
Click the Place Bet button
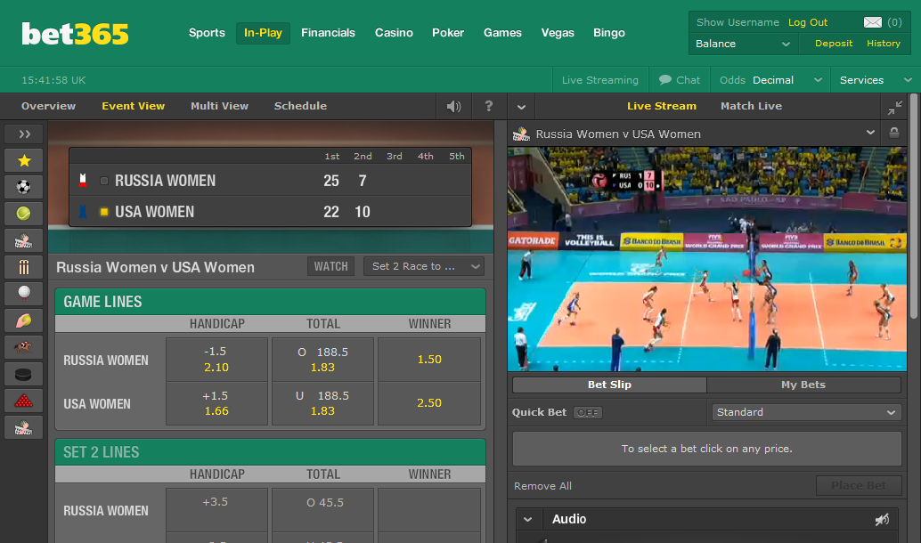pyautogui.click(x=858, y=485)
